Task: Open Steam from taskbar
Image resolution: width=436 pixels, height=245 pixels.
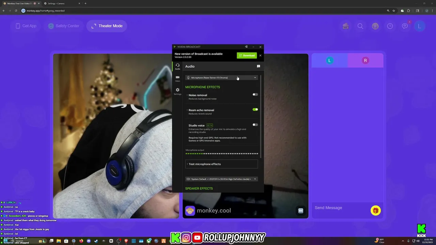Action: coord(96,241)
